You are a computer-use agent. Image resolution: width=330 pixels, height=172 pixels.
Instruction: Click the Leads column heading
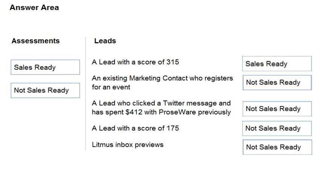point(105,41)
